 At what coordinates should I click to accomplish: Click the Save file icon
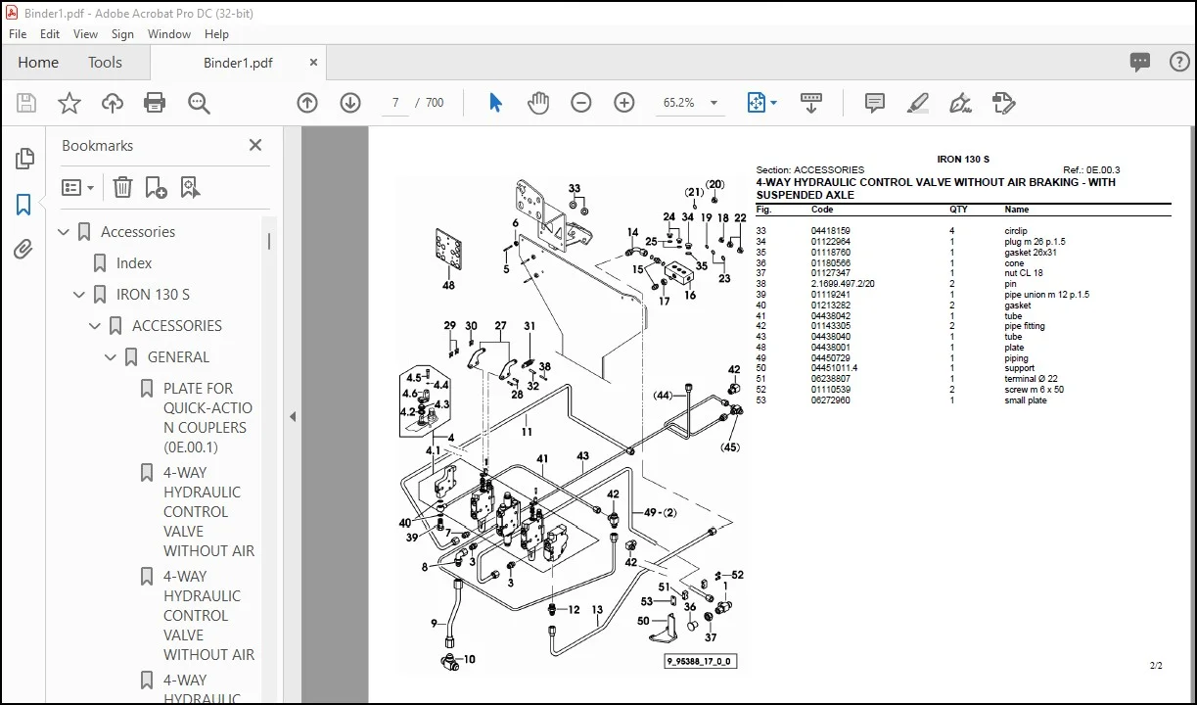tap(26, 103)
